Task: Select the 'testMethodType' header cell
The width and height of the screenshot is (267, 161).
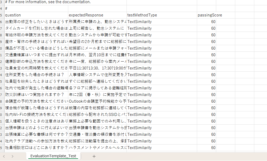Action: [x=162, y=15]
